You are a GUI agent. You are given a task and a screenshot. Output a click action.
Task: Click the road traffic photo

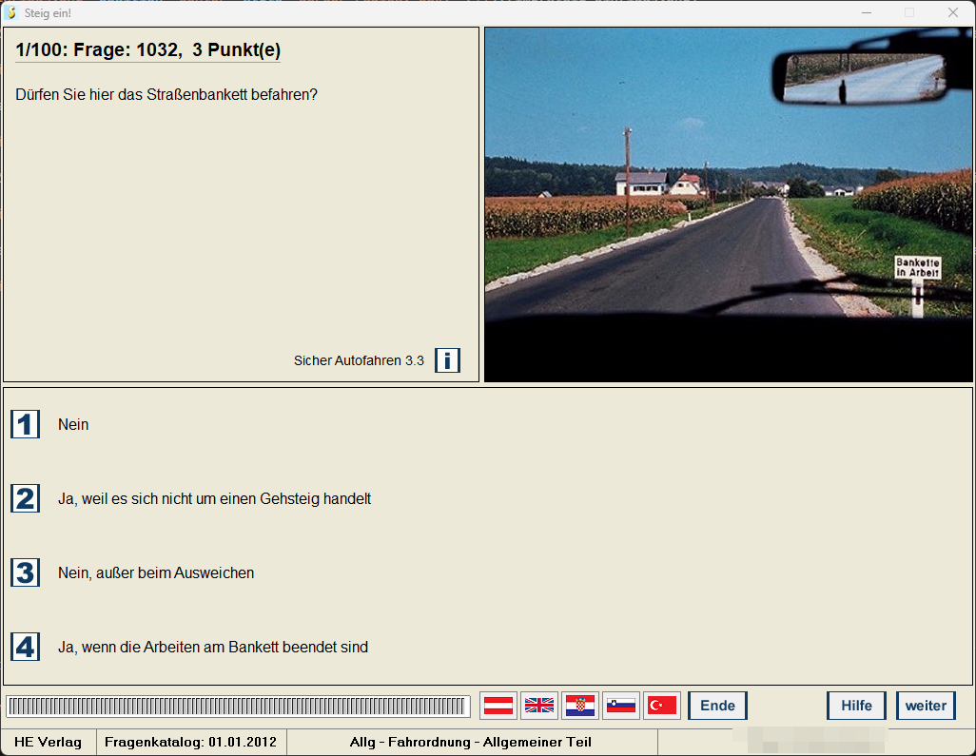(728, 204)
